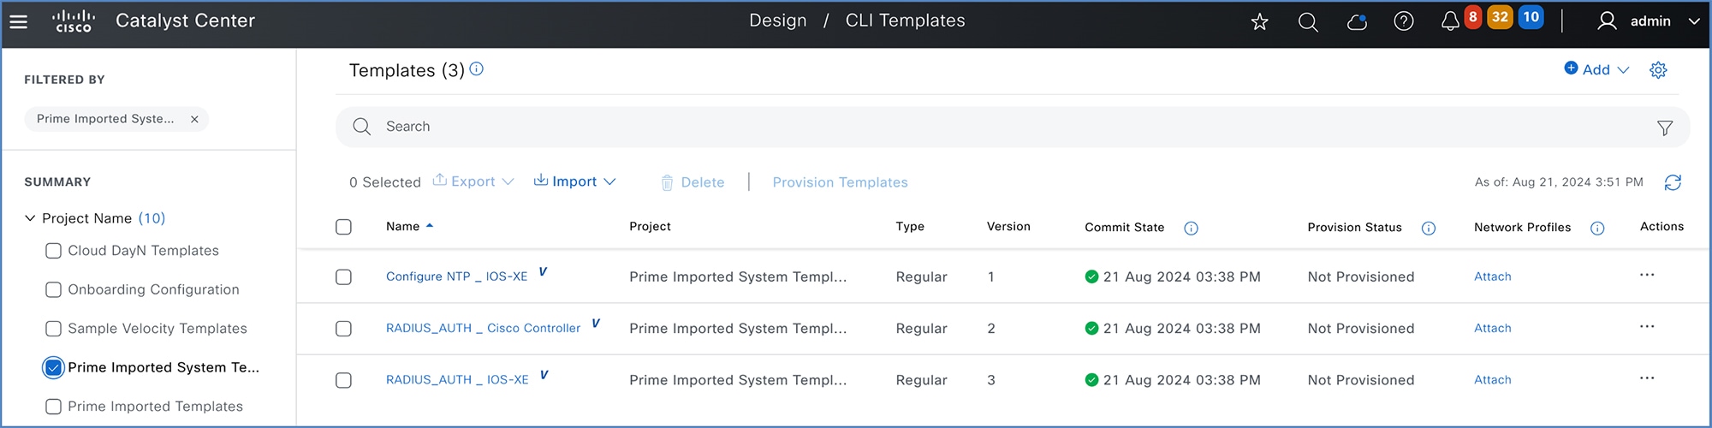Open the hamburger navigation menu
Screen dimensions: 1712x428
pos(18,22)
